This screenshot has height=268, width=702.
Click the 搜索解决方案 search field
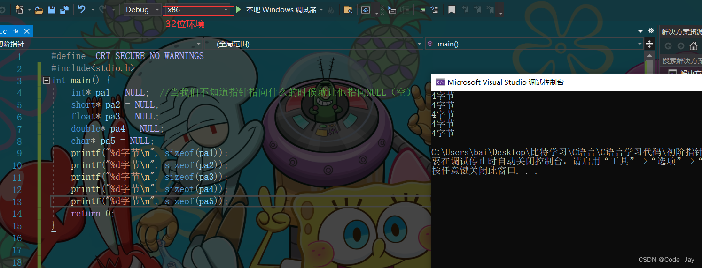click(681, 61)
